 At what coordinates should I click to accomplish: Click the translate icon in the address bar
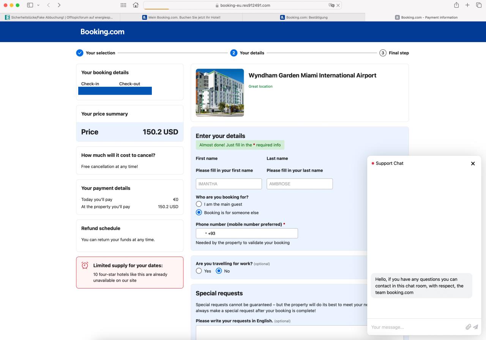[x=331, y=5]
